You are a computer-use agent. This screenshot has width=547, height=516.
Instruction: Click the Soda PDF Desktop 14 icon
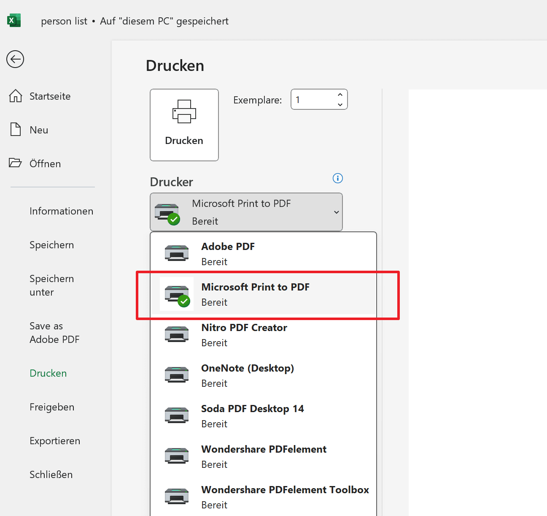(177, 415)
